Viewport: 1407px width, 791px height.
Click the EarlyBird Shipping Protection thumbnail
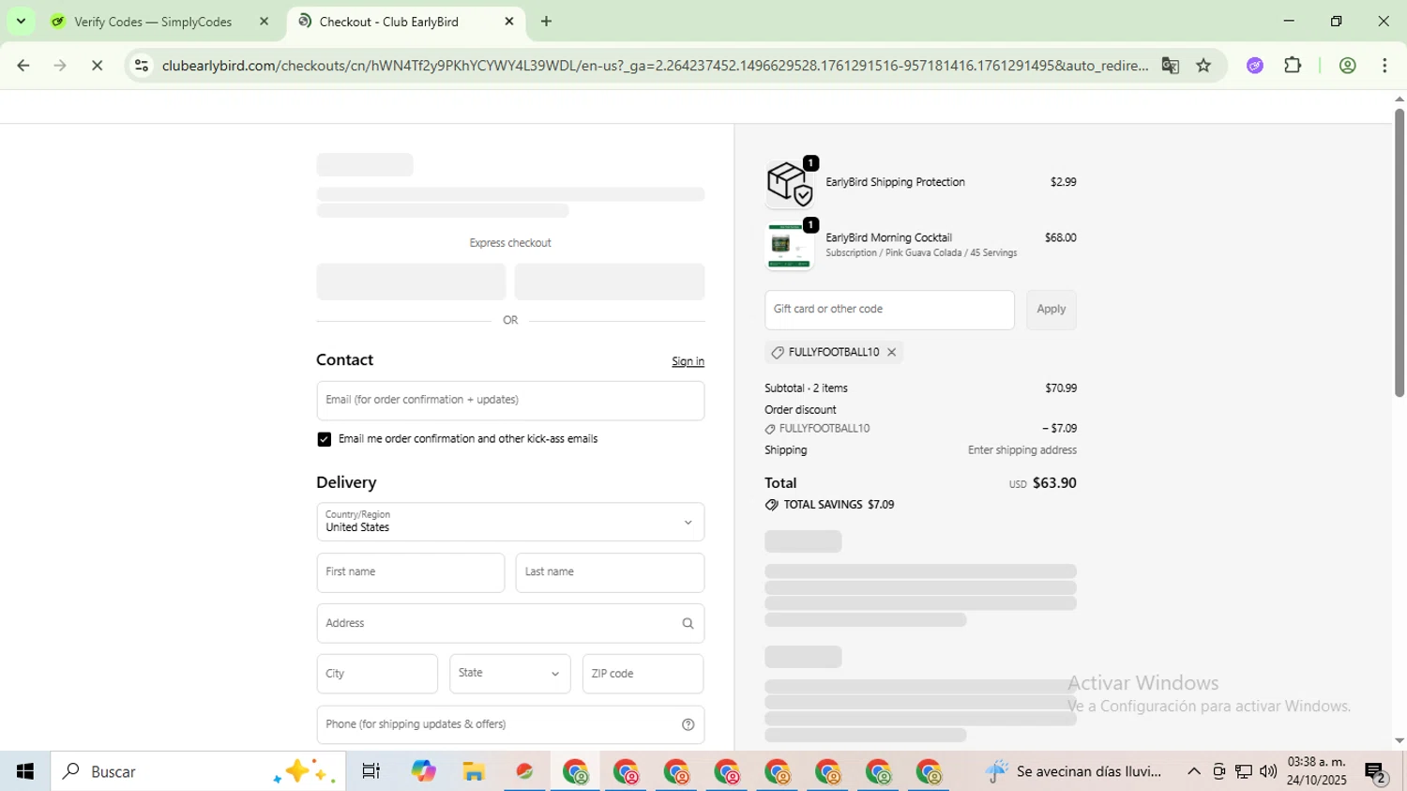point(790,183)
